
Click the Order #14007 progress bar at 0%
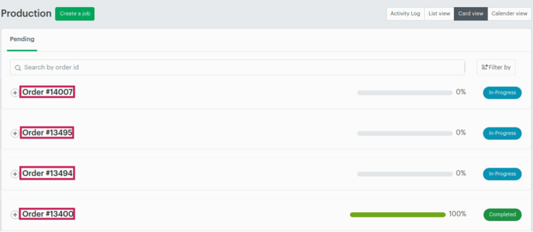pos(404,93)
